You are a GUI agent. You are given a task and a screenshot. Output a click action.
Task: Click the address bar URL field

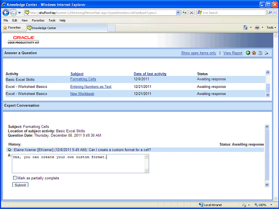click(x=102, y=13)
